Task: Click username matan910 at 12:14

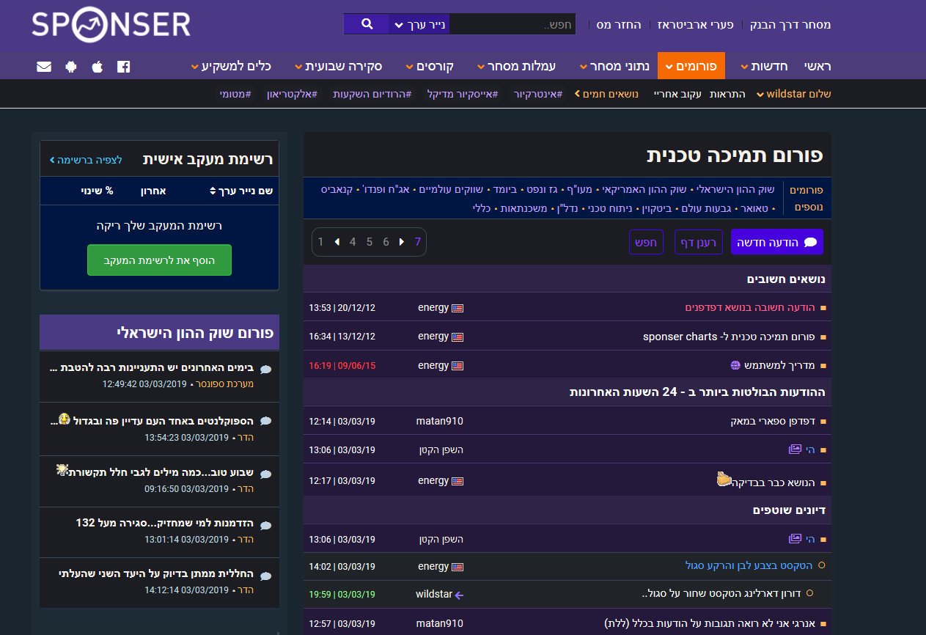Action: click(x=440, y=422)
